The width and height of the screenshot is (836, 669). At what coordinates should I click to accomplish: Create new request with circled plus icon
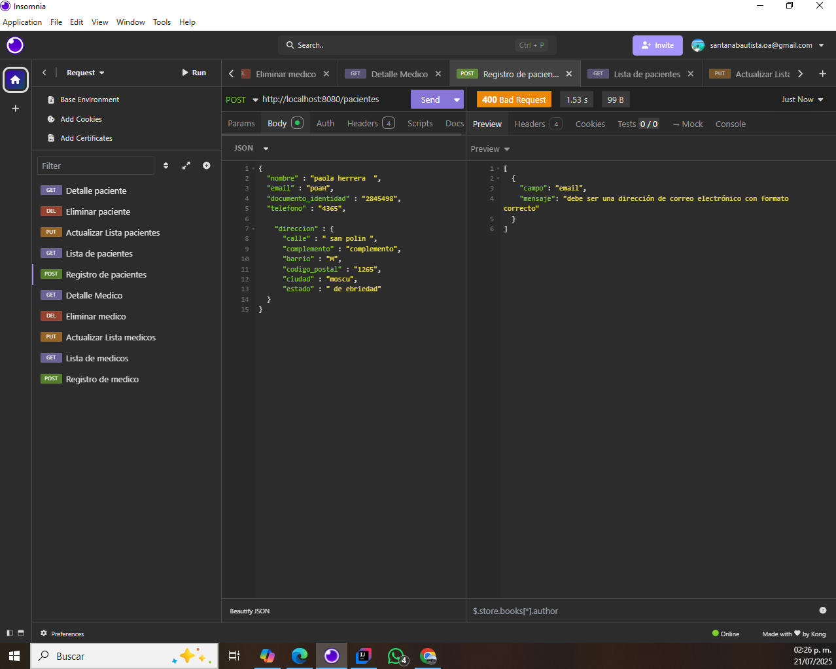[x=207, y=166]
